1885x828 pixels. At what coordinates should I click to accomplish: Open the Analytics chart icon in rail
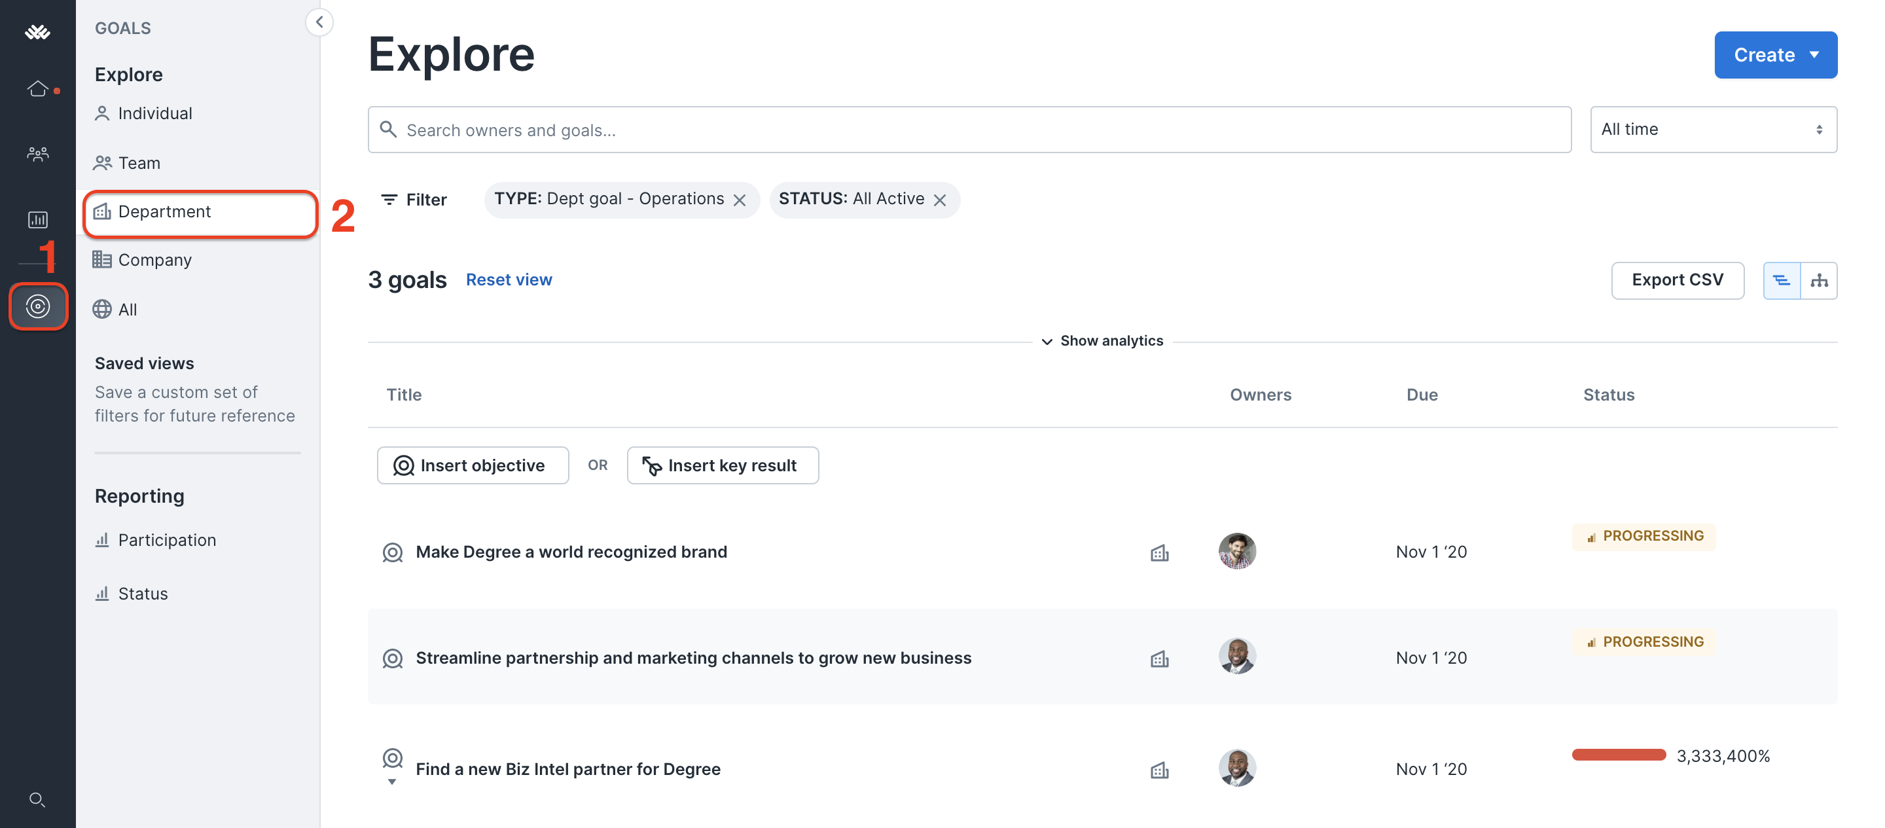coord(38,220)
